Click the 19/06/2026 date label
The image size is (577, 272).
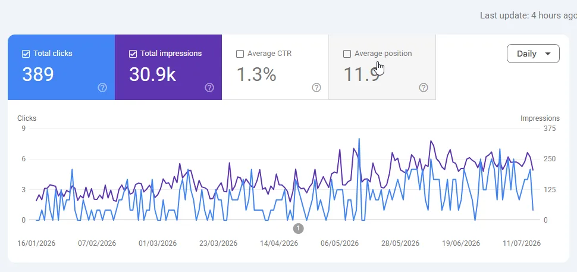(461, 243)
